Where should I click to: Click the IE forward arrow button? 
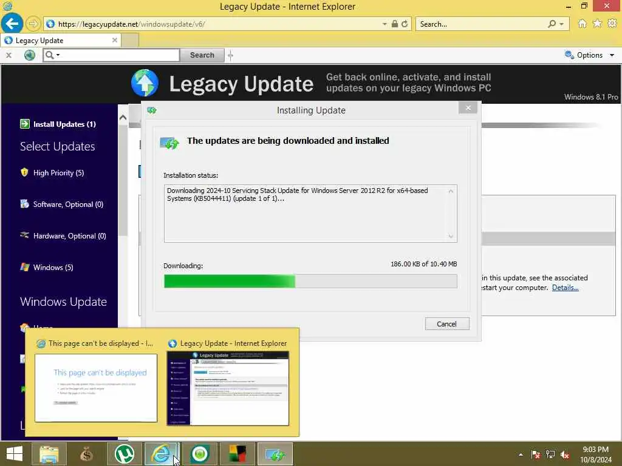33,24
